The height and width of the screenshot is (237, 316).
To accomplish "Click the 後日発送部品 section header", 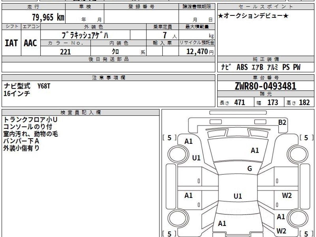I will click(108, 59).
